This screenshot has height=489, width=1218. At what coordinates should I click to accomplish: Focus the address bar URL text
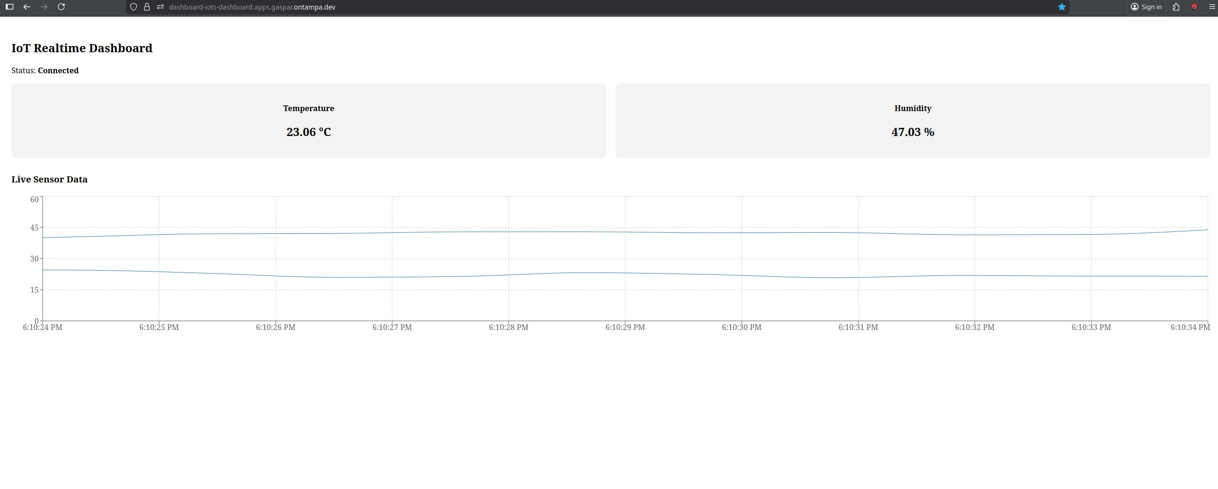pos(252,7)
